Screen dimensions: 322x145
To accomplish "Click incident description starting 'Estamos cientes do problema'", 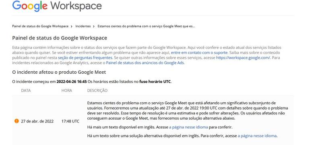I will pyautogui.click(x=188, y=110).
